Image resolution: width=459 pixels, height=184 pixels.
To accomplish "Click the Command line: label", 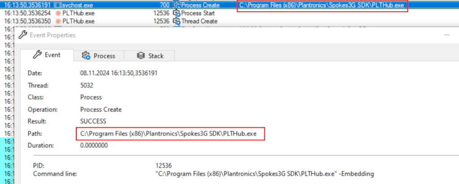I will [55, 174].
